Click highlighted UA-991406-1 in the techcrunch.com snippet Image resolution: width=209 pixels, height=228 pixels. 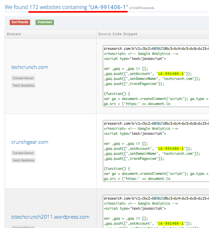tap(171, 74)
